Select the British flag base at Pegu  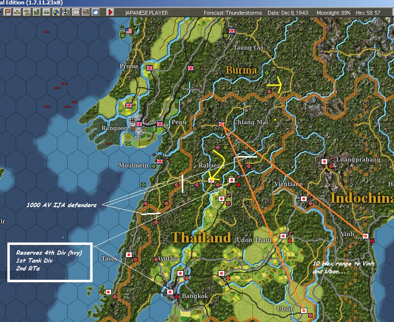tap(160, 124)
